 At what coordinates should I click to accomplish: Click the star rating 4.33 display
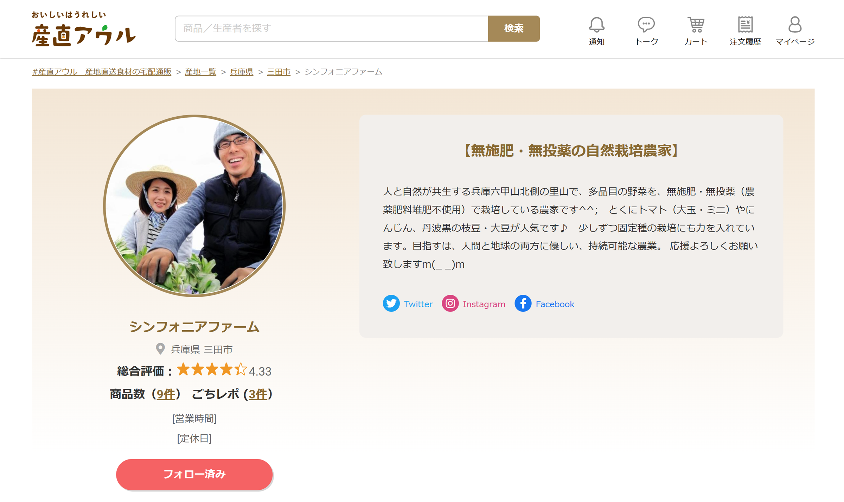[224, 370]
